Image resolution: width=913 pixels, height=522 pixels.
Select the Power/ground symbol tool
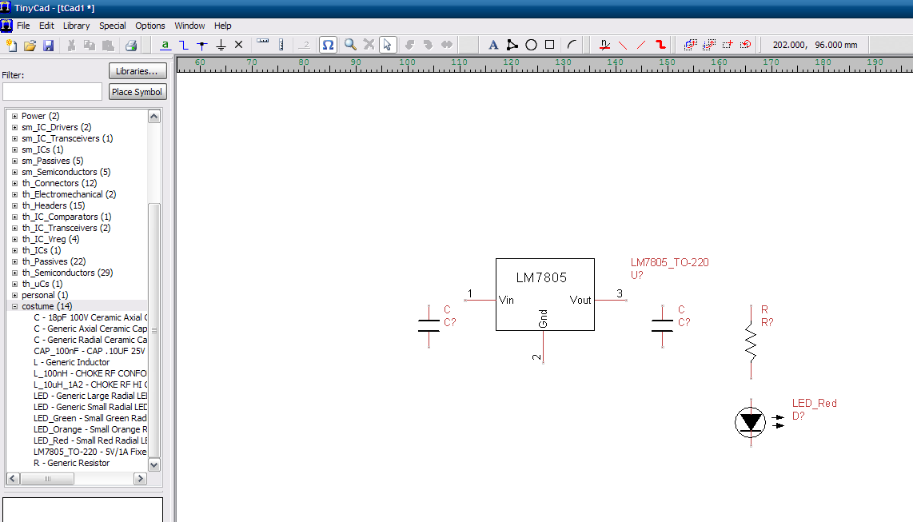coord(221,46)
